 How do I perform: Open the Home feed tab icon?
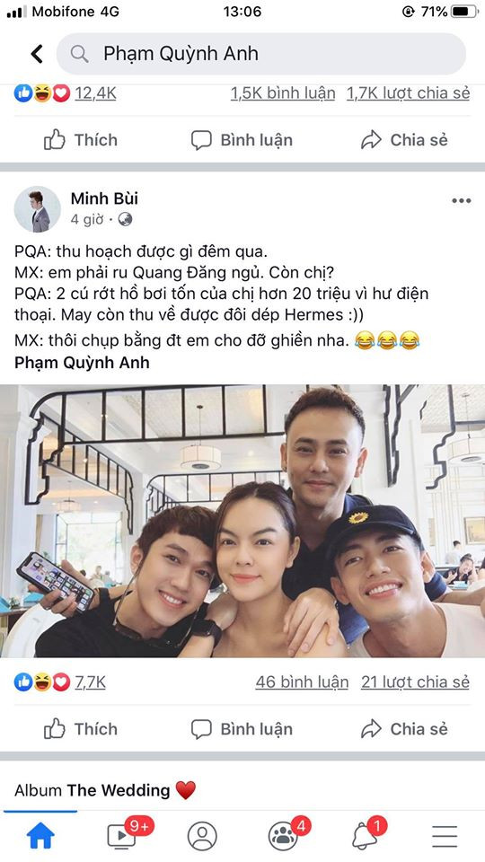(x=40, y=836)
